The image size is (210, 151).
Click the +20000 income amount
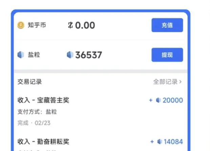tap(173, 100)
